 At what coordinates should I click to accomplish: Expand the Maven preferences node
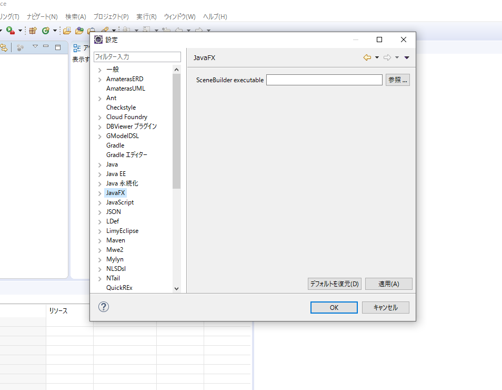click(x=100, y=240)
